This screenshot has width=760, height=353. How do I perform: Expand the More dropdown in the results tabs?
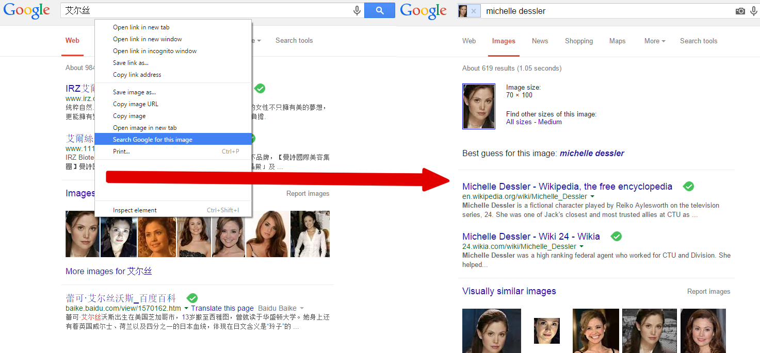[x=654, y=41]
